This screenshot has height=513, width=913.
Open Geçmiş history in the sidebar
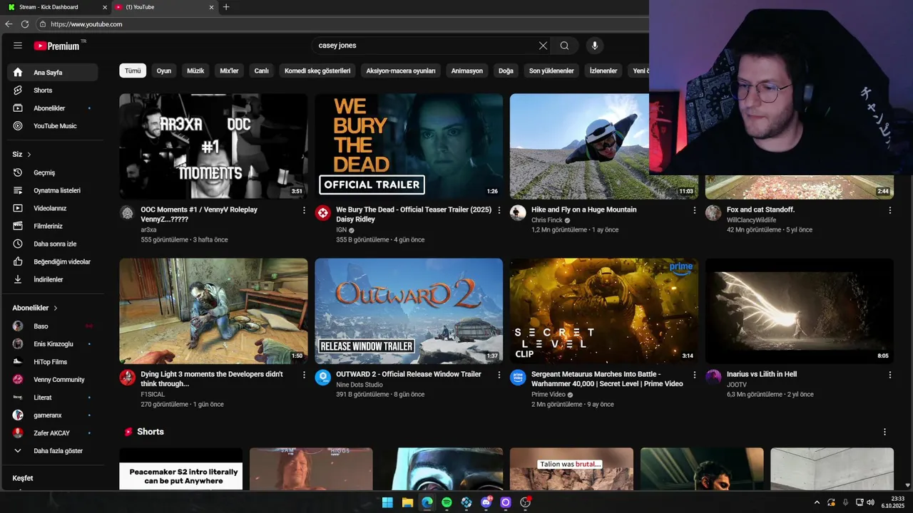(x=53, y=172)
